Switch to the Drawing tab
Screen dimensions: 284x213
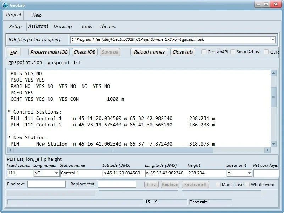[x=63, y=27]
